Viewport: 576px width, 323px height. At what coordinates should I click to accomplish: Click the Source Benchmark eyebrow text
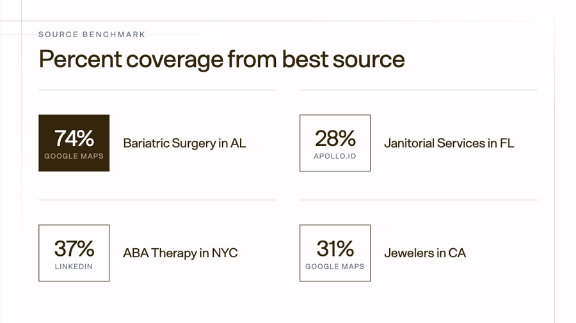tap(92, 35)
